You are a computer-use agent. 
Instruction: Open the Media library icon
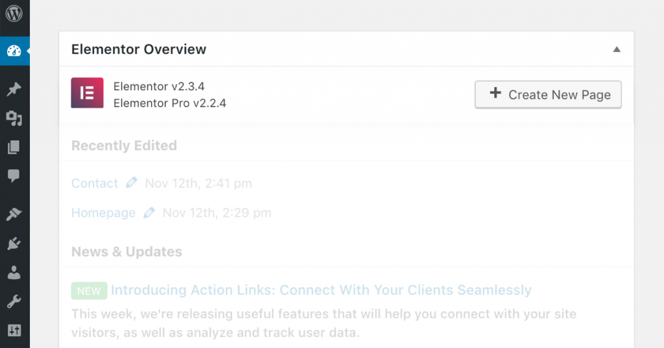(14, 118)
